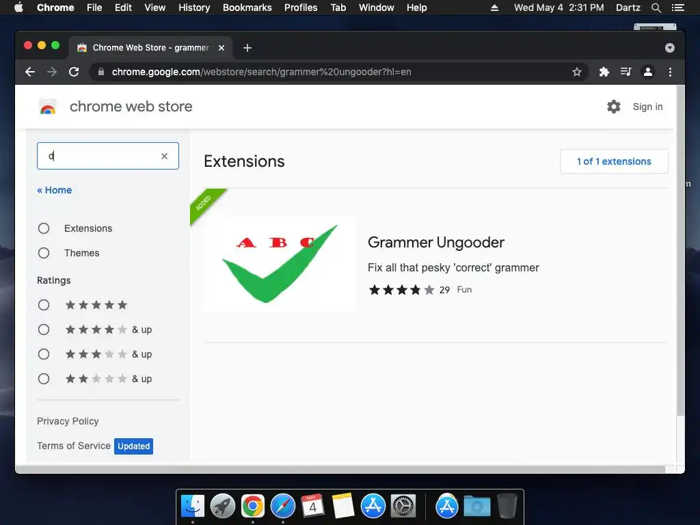Click the Chrome Web Store rainbow logo
The image size is (700, 525).
48,107
